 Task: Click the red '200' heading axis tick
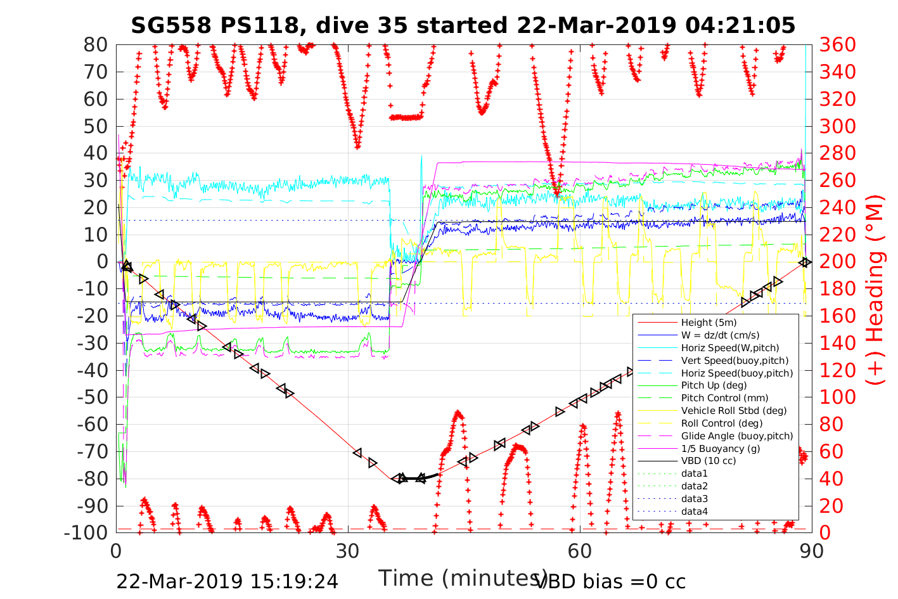[837, 262]
